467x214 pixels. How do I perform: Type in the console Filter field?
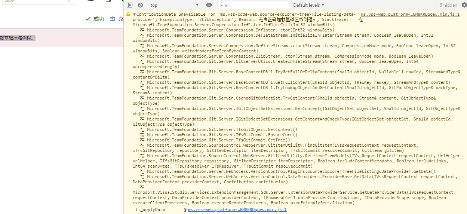(254, 5)
